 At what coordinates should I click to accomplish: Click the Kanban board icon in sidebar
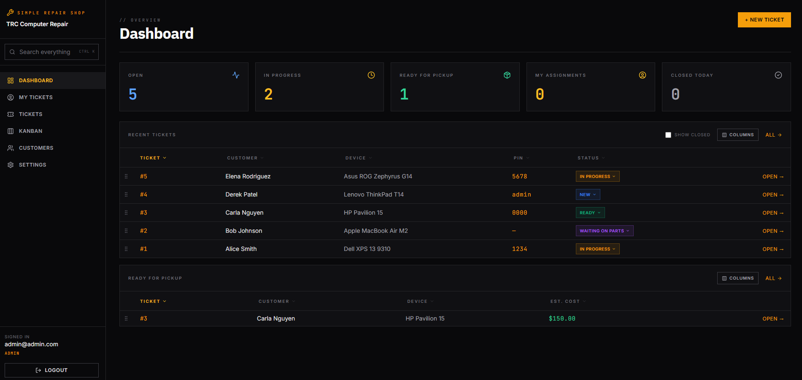[11, 131]
